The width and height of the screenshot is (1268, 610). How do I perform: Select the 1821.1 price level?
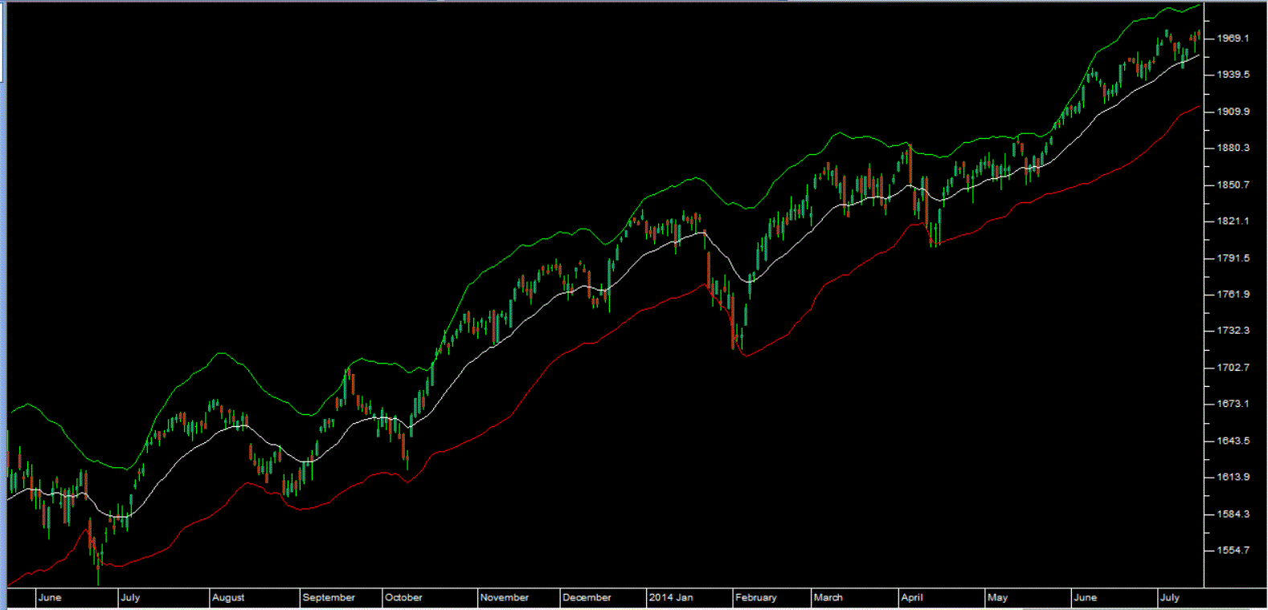pos(1233,222)
